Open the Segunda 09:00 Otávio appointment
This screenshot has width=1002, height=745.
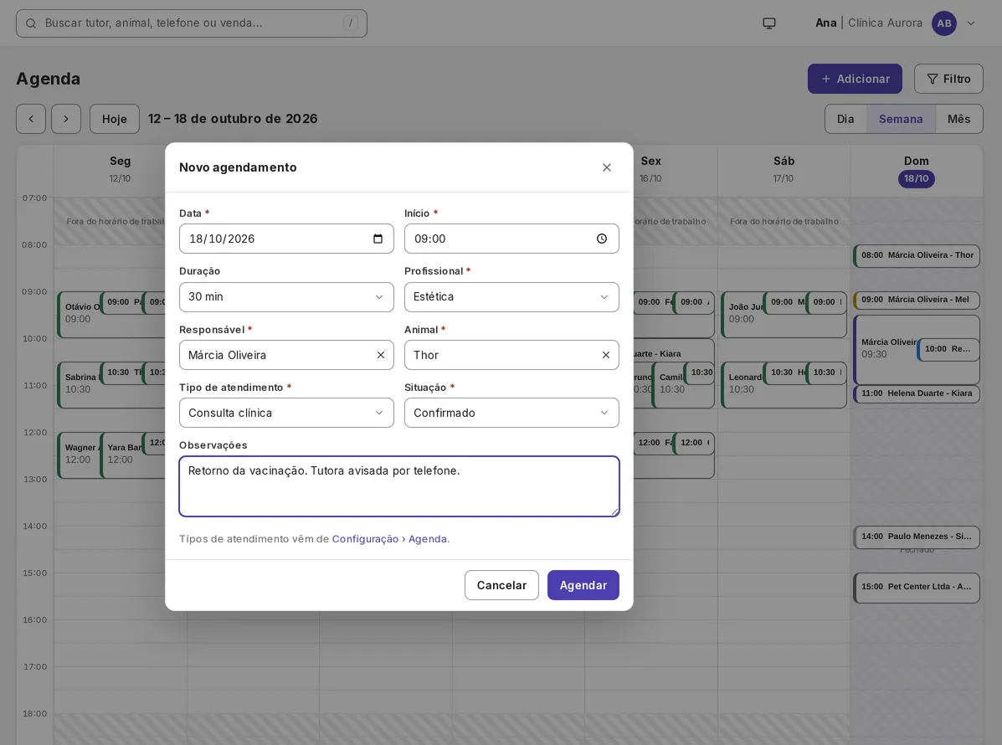point(80,314)
